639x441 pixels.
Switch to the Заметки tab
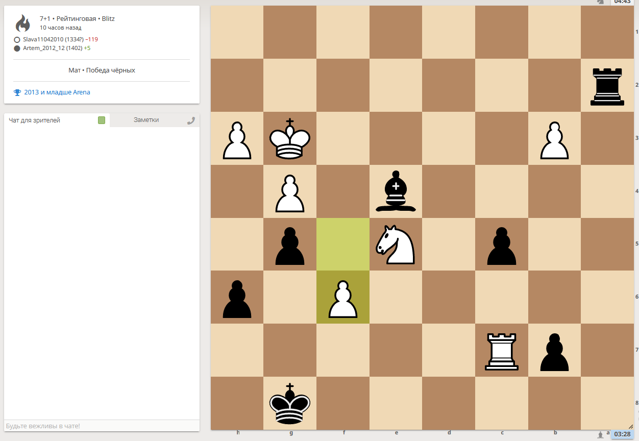click(x=146, y=120)
